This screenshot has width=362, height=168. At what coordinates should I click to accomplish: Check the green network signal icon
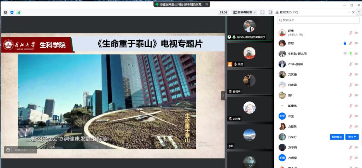click(x=18, y=12)
